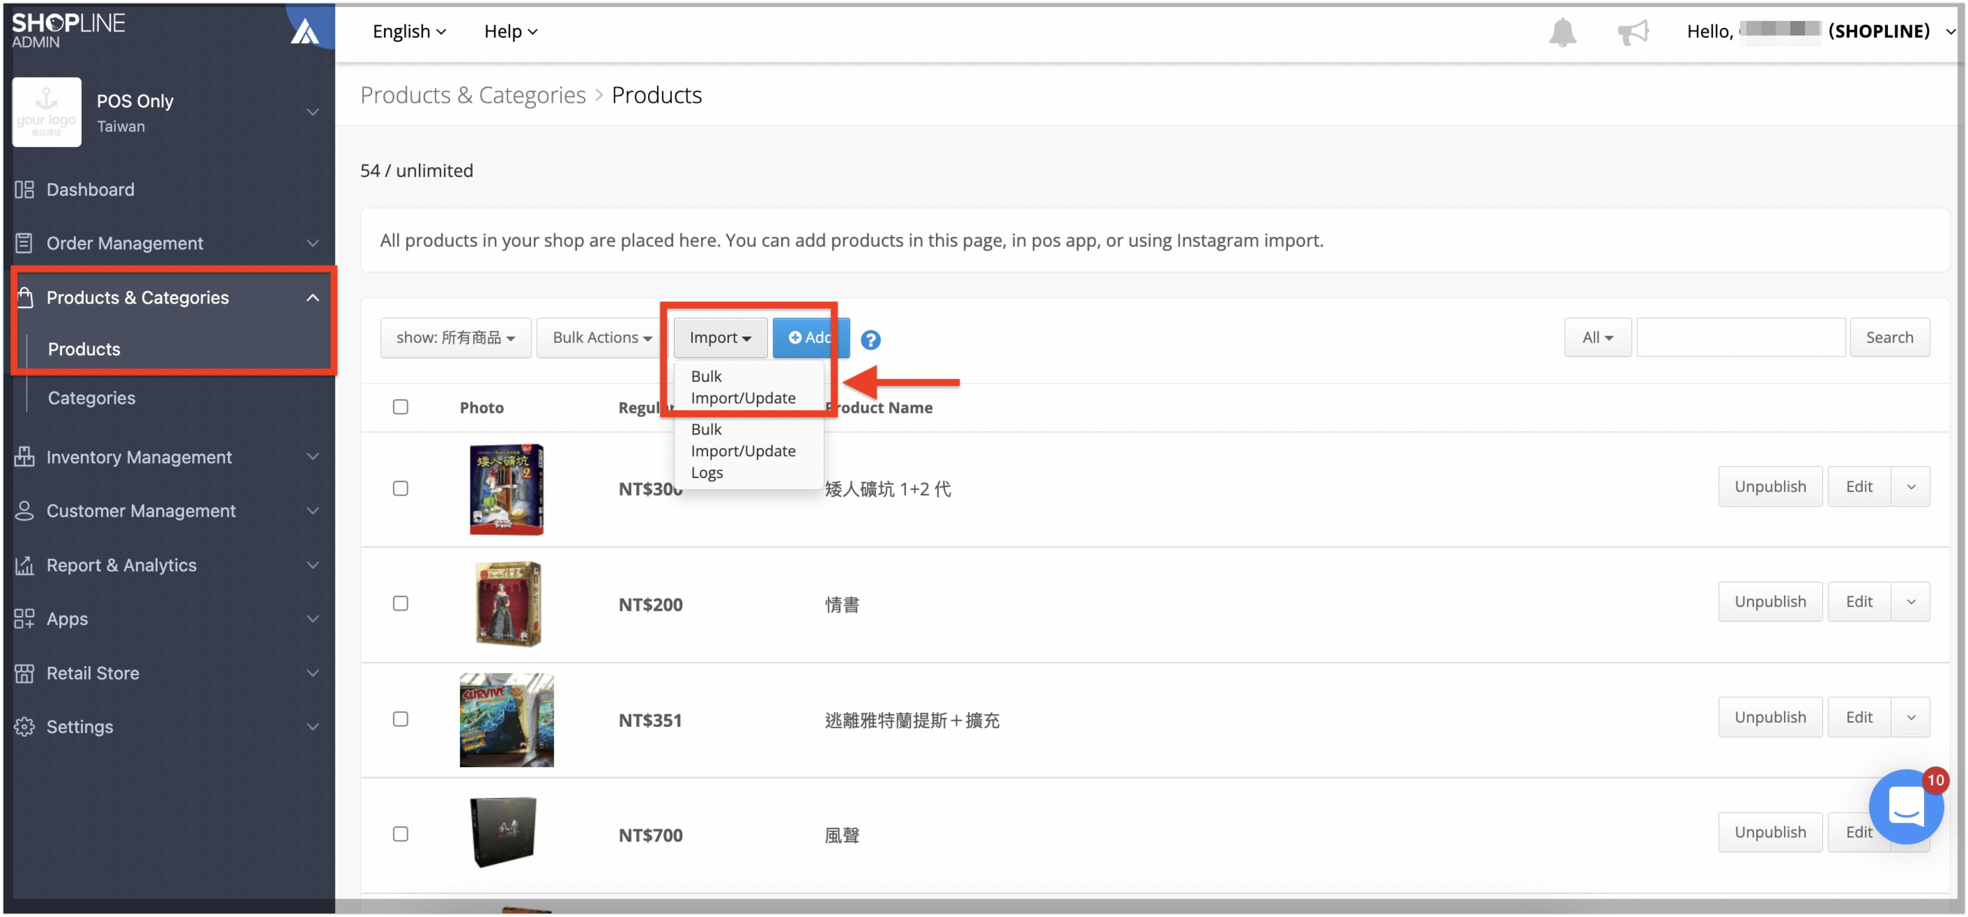Expand the Inventory Management chevron
Image resolution: width=1968 pixels, height=917 pixels.
pos(313,457)
